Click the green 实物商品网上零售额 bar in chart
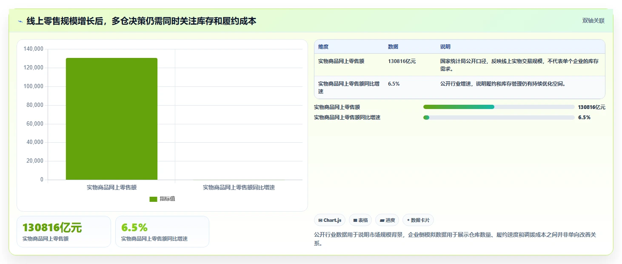622x264 pixels. [x=111, y=119]
